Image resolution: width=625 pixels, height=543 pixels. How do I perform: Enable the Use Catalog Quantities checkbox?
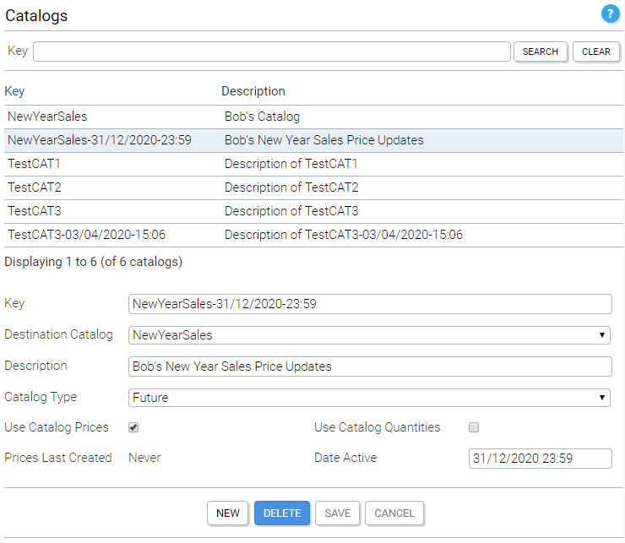(x=474, y=428)
